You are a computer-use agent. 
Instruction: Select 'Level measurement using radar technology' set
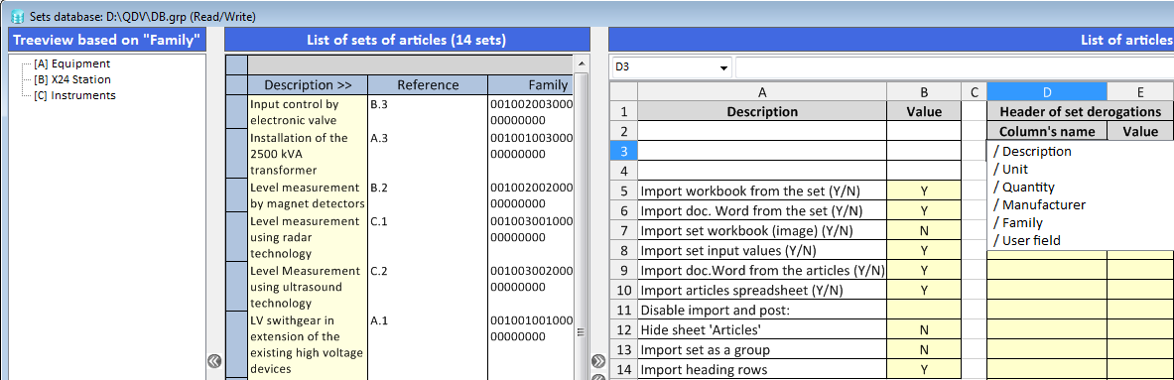(308, 237)
